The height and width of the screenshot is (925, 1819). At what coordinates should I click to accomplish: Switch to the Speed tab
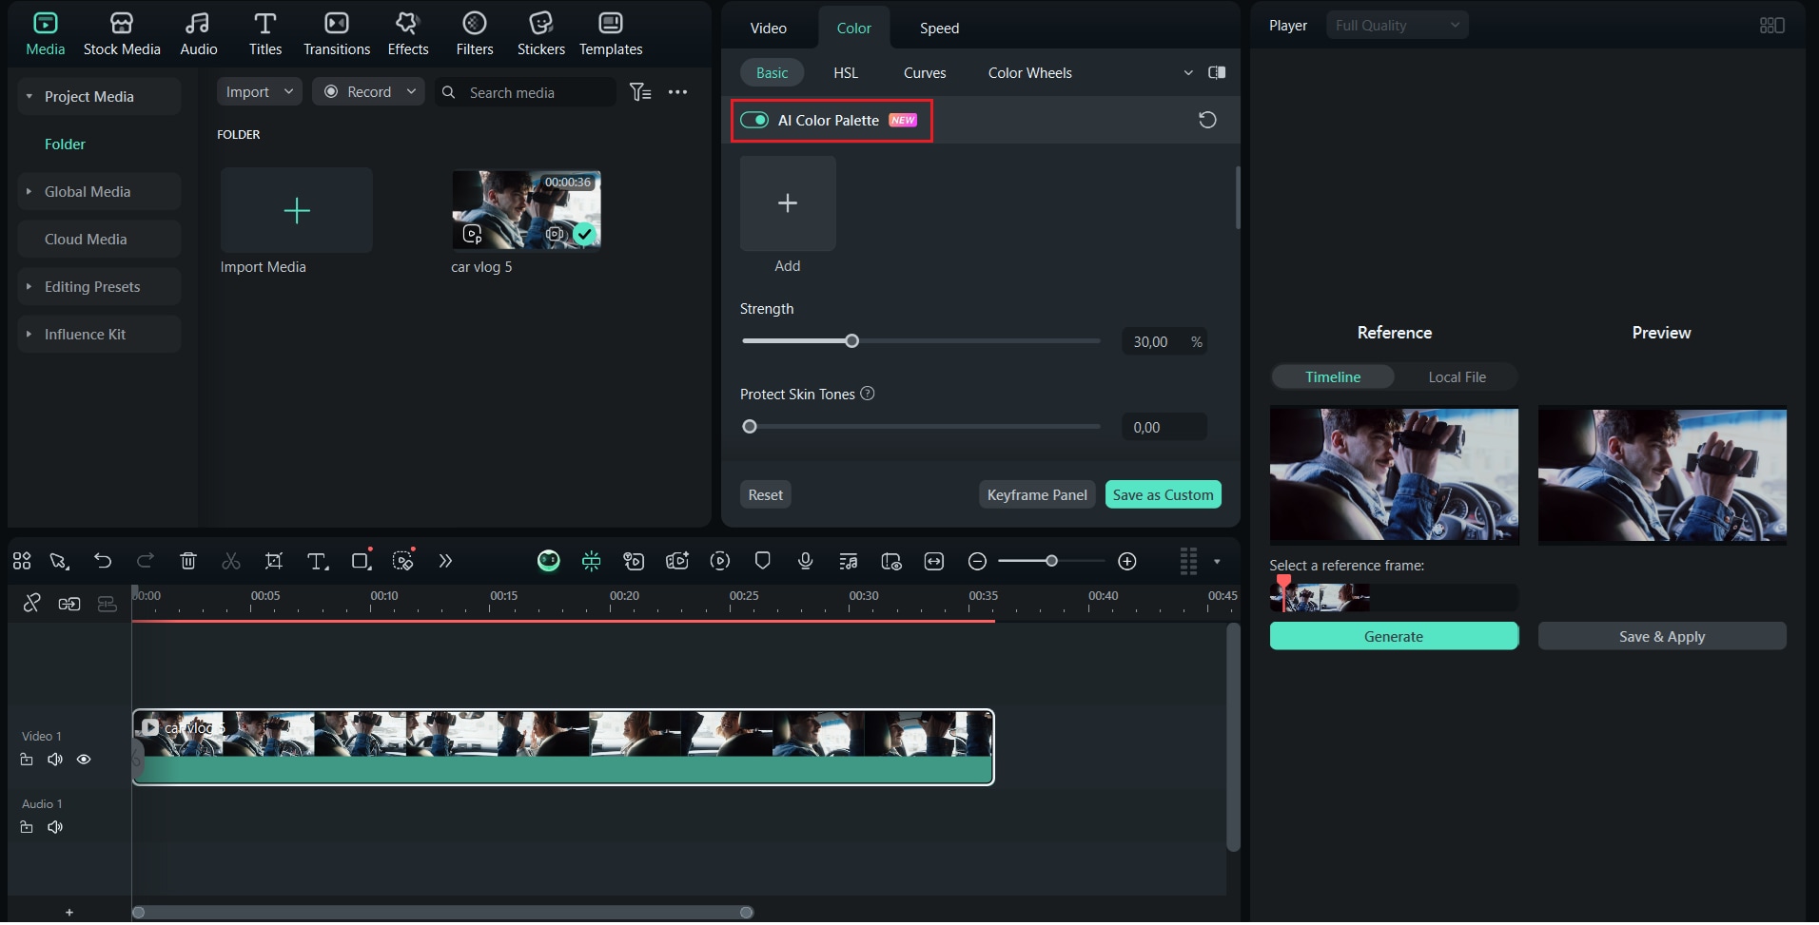pyautogui.click(x=937, y=28)
